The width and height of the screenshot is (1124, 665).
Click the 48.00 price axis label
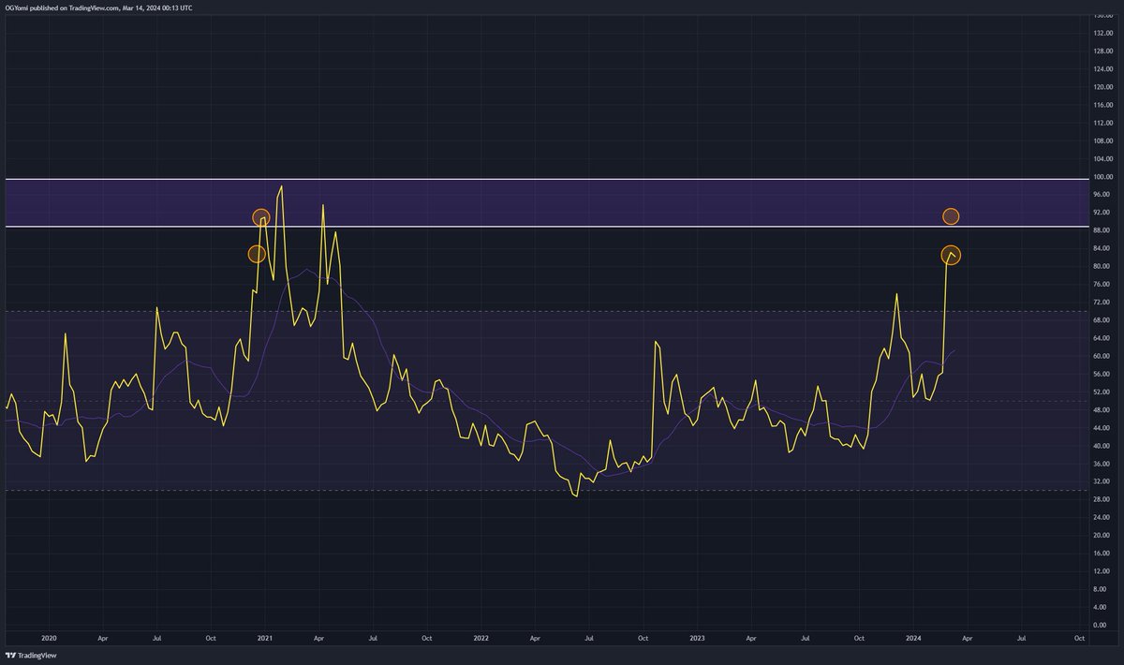1103,410
